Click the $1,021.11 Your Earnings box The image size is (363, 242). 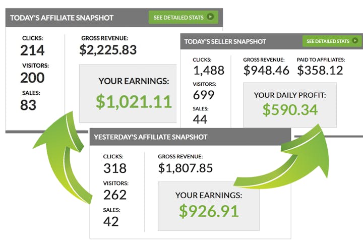click(134, 94)
